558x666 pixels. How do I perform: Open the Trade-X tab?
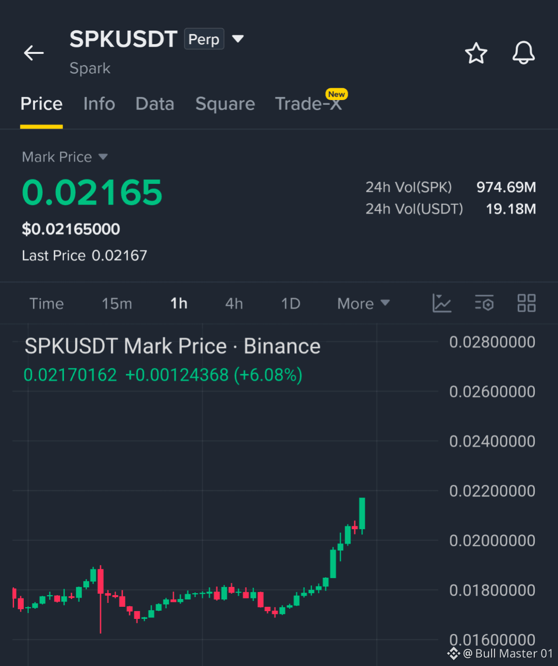(x=308, y=104)
